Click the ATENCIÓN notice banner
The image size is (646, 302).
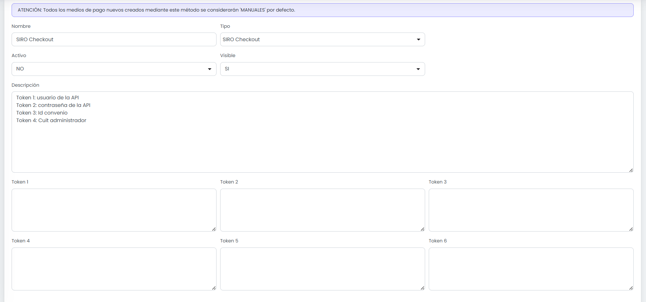point(322,10)
